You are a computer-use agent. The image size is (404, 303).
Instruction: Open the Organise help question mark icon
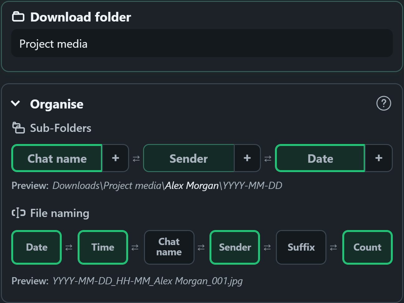383,103
